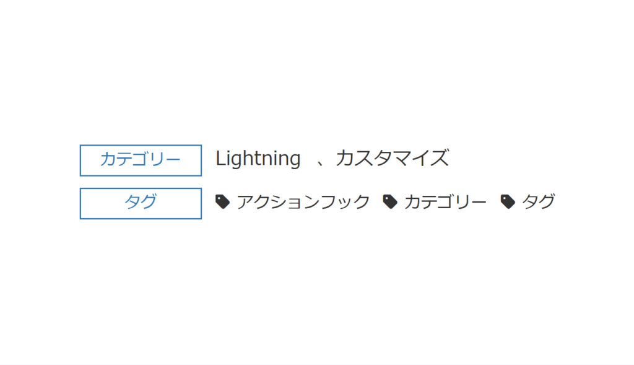Click the アクションフック tag link
The image size is (634, 365).
click(x=303, y=201)
